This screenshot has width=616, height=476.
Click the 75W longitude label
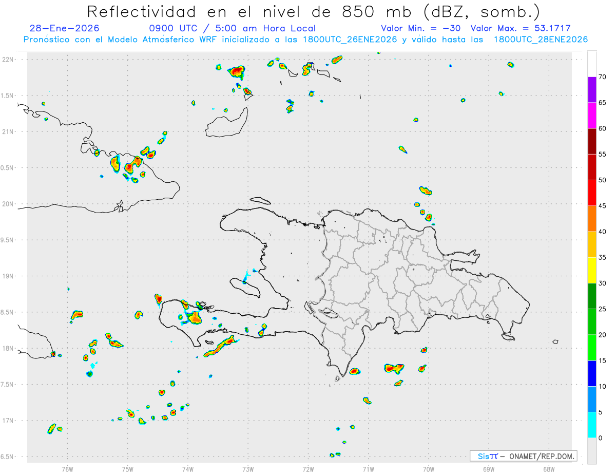pos(127,469)
